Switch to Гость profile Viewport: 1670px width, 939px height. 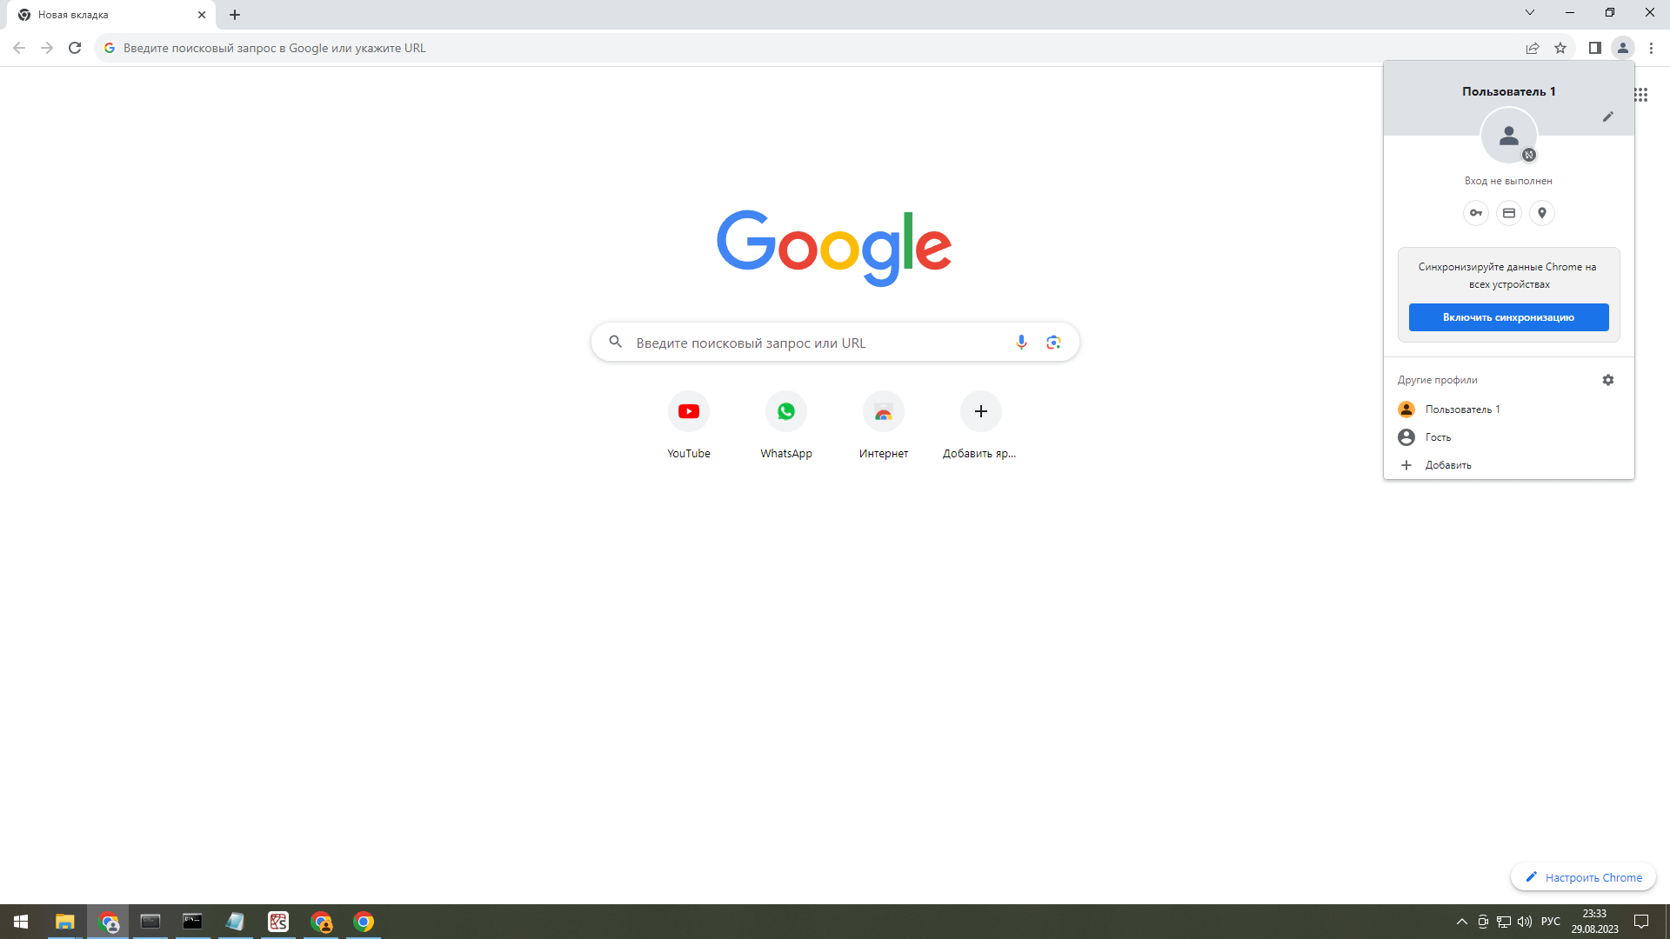coord(1438,437)
